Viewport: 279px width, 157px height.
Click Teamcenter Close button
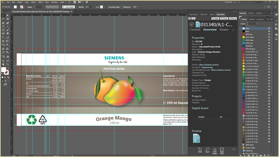click(x=224, y=18)
